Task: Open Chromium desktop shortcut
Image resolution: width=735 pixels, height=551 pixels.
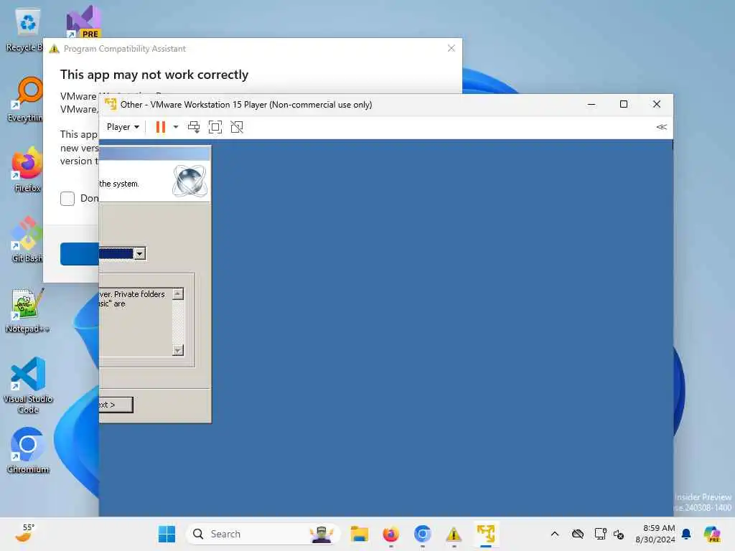Action: tap(28, 451)
